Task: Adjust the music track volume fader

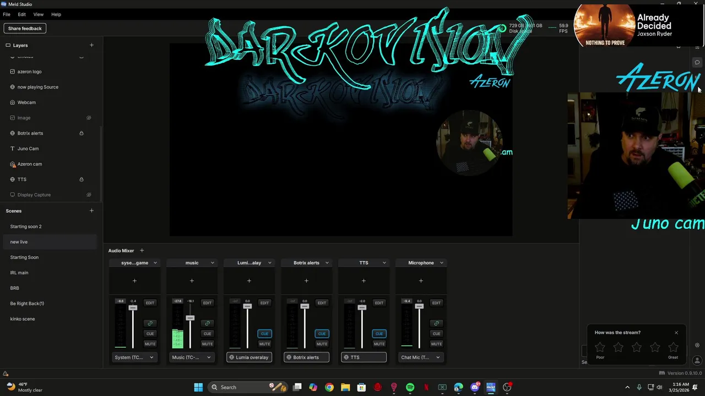Action: pyautogui.click(x=190, y=318)
